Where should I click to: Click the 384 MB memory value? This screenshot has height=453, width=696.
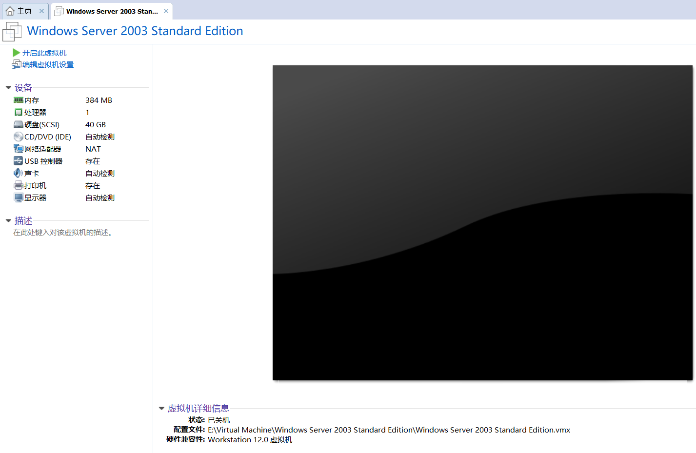99,100
